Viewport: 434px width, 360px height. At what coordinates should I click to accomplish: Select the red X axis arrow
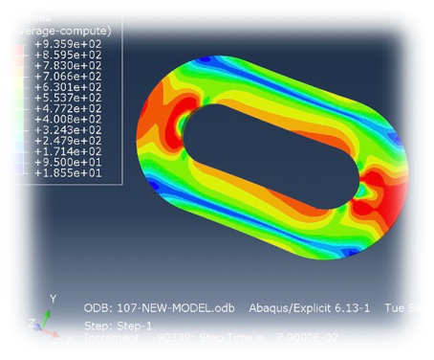tap(51, 332)
